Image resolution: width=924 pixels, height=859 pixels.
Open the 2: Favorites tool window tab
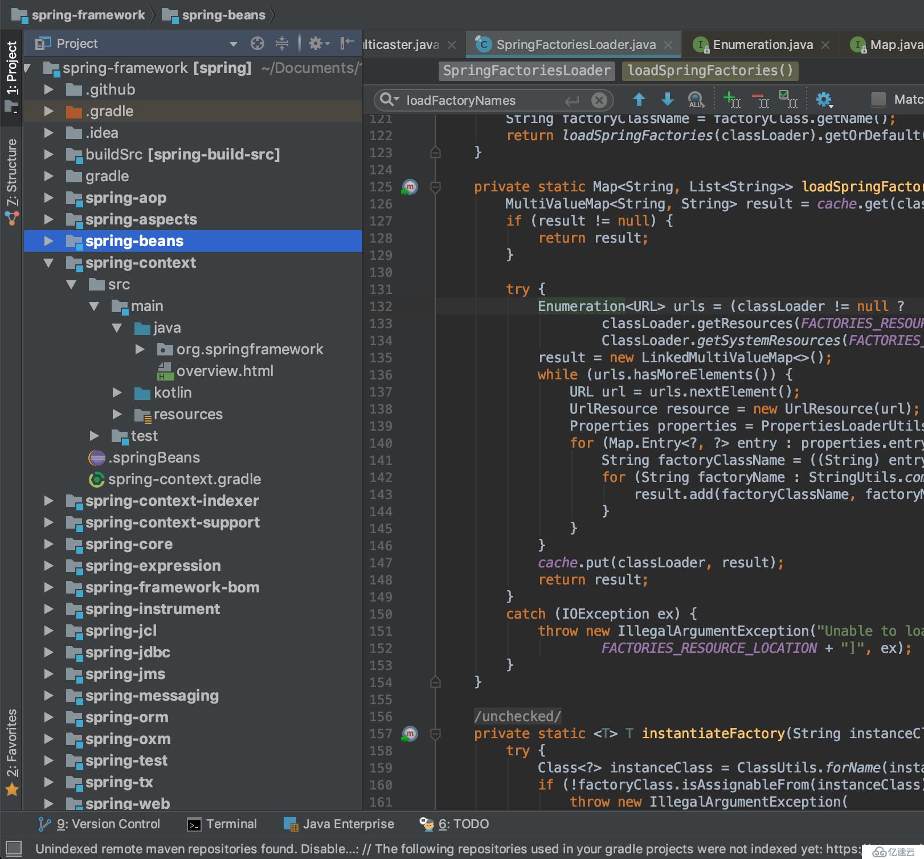(x=11, y=752)
